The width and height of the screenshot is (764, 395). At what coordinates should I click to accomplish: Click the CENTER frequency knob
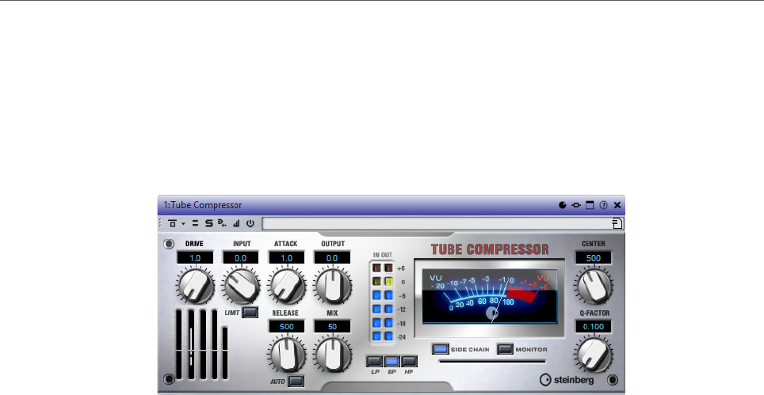point(594,286)
